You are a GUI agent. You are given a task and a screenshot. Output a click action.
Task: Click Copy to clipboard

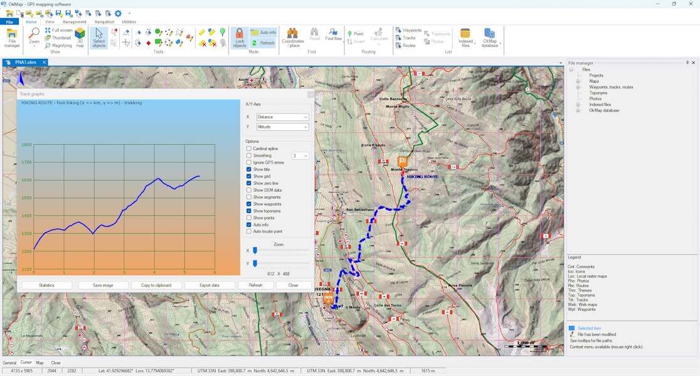click(x=156, y=285)
